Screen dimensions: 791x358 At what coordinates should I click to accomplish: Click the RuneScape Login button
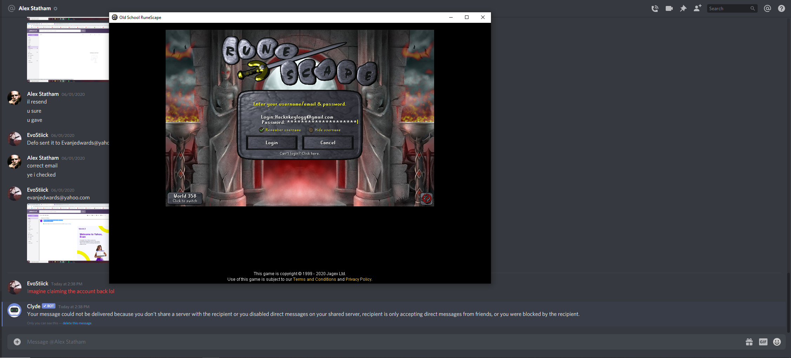[272, 143]
